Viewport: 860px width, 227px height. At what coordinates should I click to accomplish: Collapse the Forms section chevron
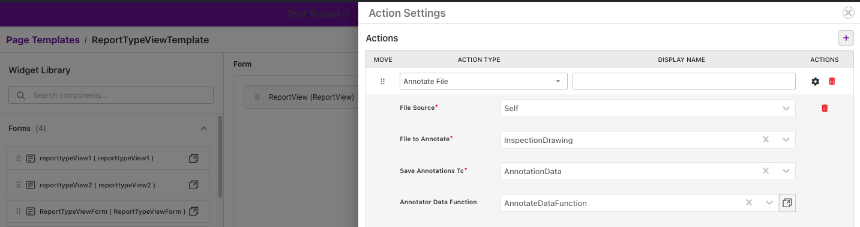[203, 129]
